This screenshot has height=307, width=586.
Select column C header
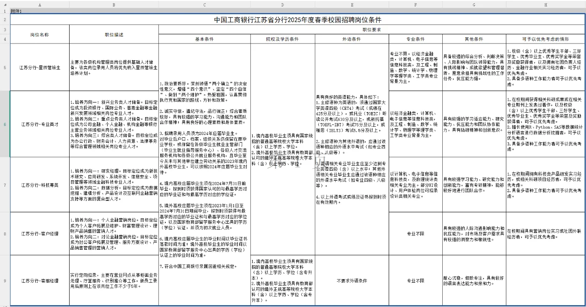pyautogui.click(x=205, y=5)
